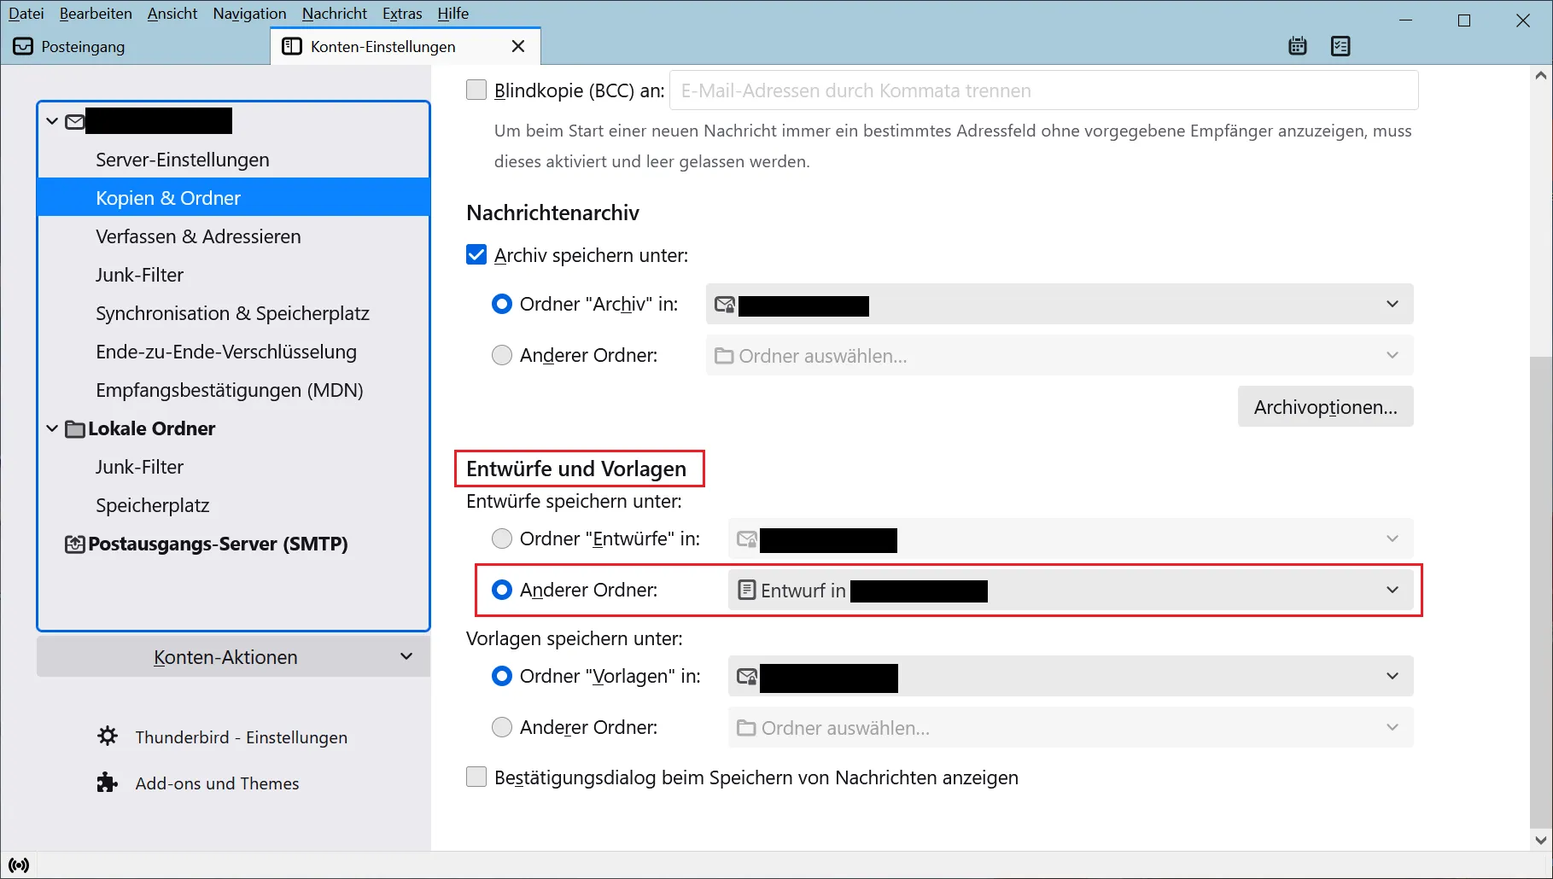This screenshot has width=1553, height=879.
Task: Open the Extras menu
Action: click(x=402, y=14)
